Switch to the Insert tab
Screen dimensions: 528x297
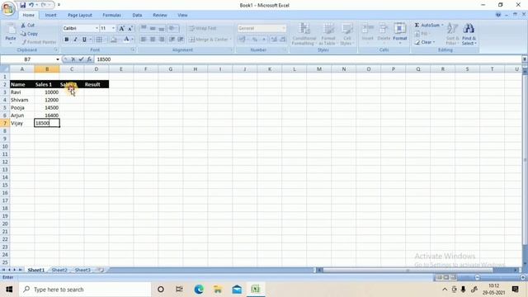tap(50, 15)
